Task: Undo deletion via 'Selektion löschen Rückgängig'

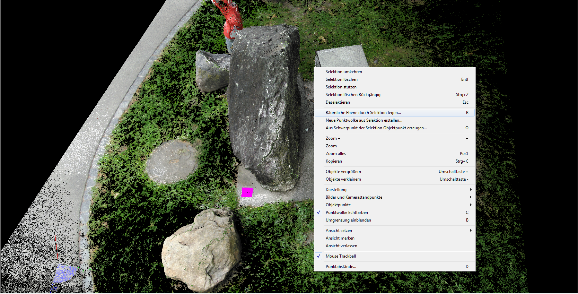Action: coord(353,95)
